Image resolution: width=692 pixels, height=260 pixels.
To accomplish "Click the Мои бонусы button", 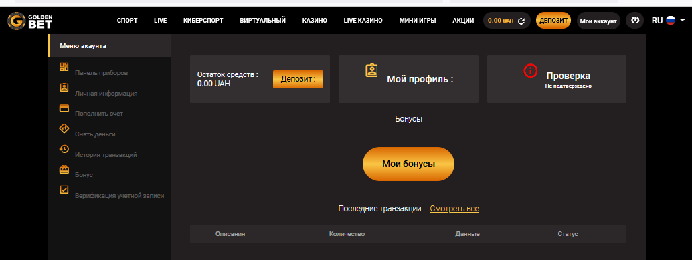I will pos(408,164).
